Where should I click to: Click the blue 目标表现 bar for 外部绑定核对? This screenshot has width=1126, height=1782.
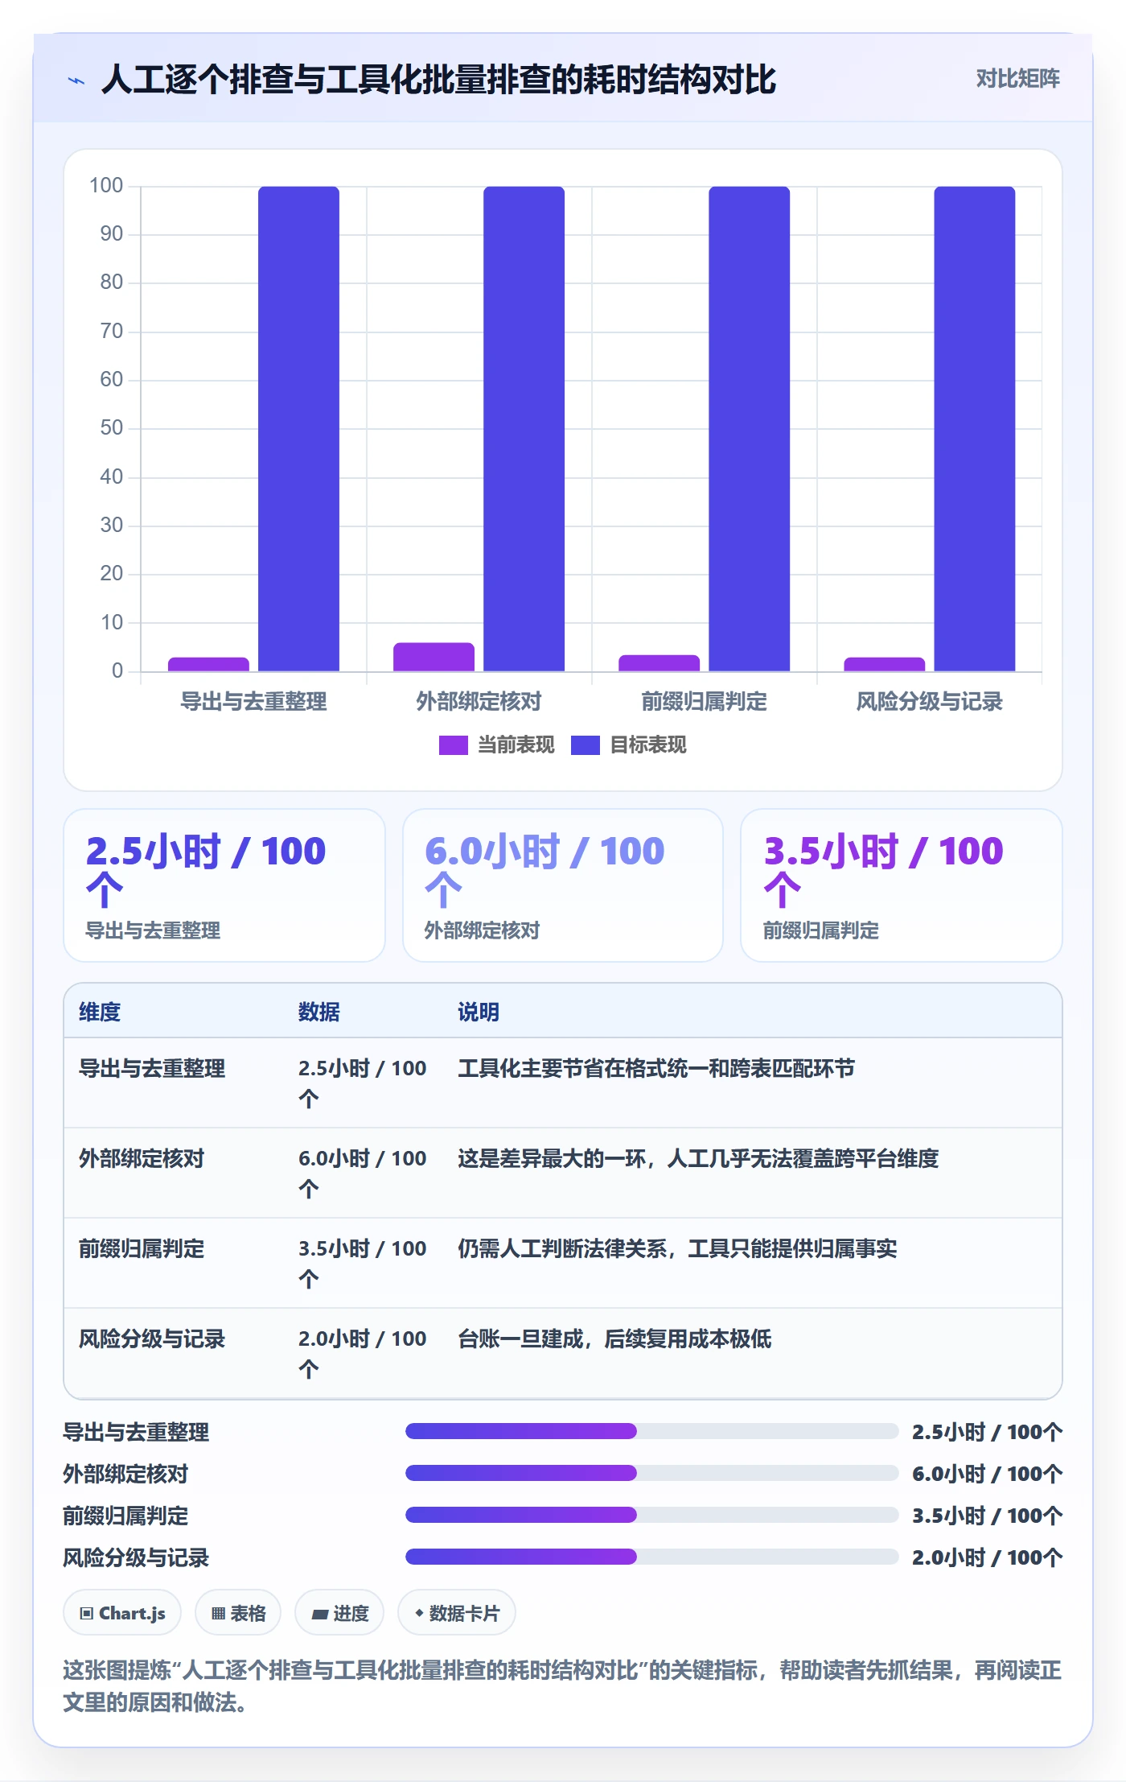(524, 428)
